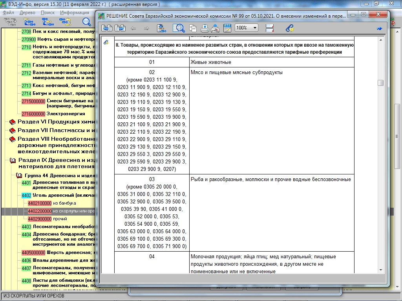Open the Информация menu

click(x=74, y=13)
